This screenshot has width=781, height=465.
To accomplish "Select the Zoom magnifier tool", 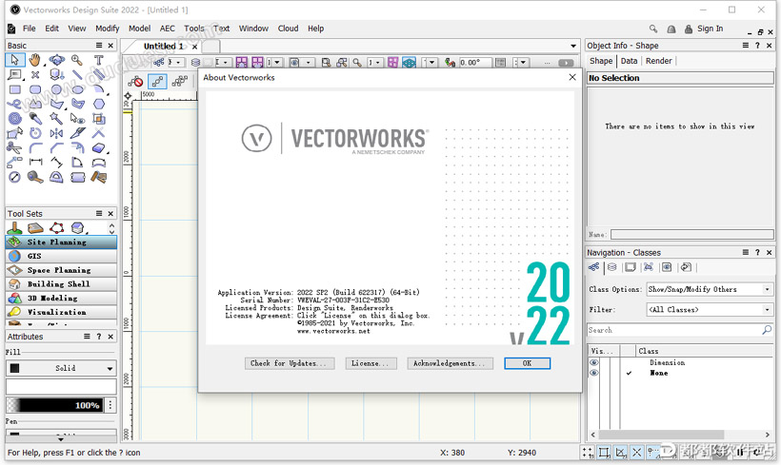I will [77, 60].
